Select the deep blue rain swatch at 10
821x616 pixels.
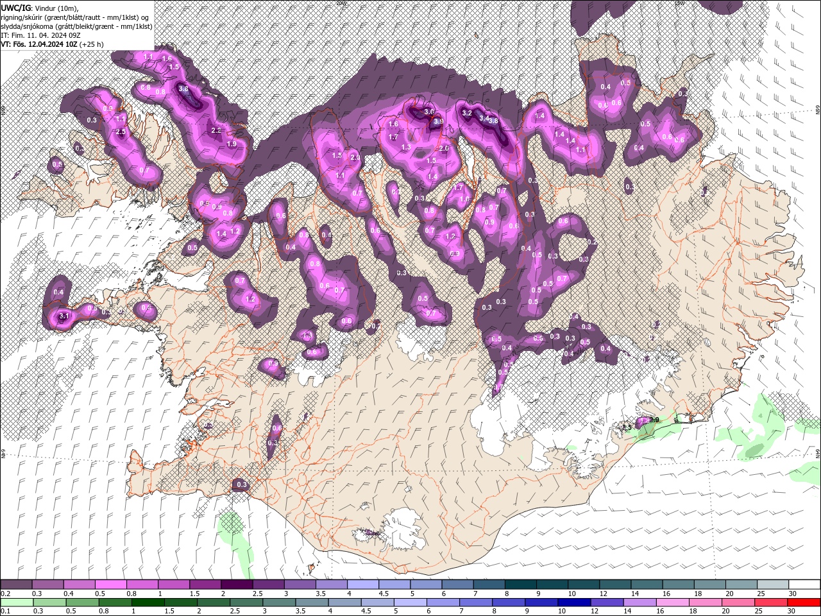(x=574, y=603)
